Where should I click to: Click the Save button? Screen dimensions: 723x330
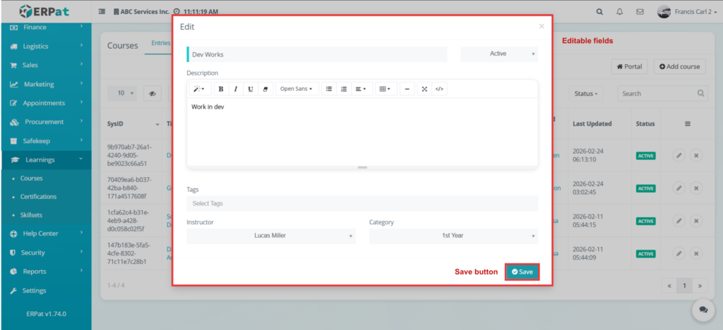pos(522,272)
